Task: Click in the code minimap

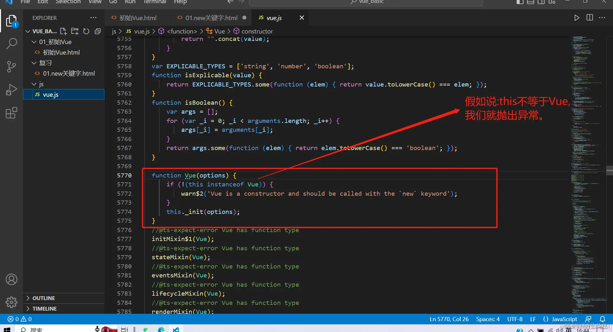Action: click(x=588, y=175)
